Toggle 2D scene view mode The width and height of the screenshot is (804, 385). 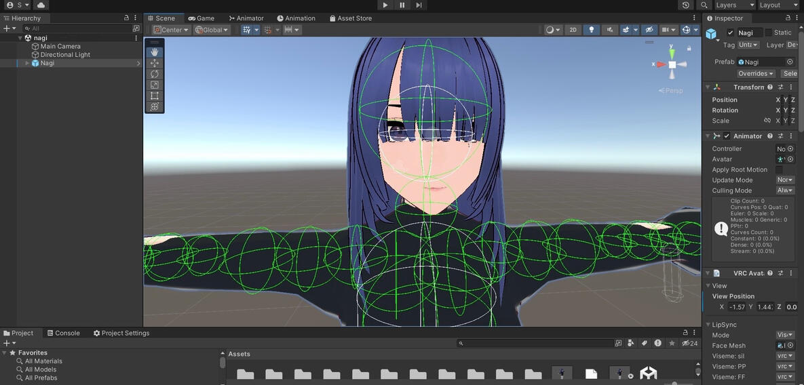point(573,30)
